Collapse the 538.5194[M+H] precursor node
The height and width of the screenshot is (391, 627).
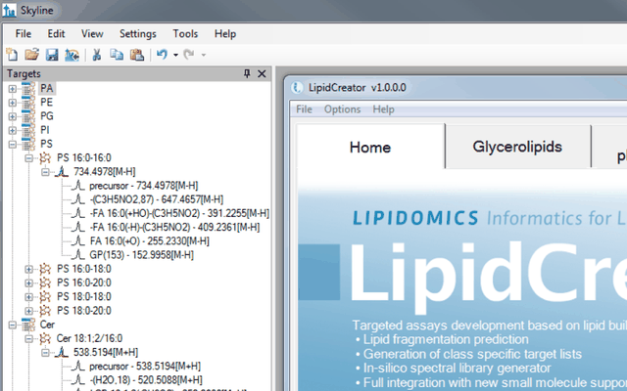point(45,353)
